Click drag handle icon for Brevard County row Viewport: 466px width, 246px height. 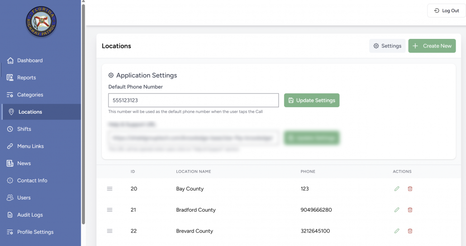click(109, 231)
